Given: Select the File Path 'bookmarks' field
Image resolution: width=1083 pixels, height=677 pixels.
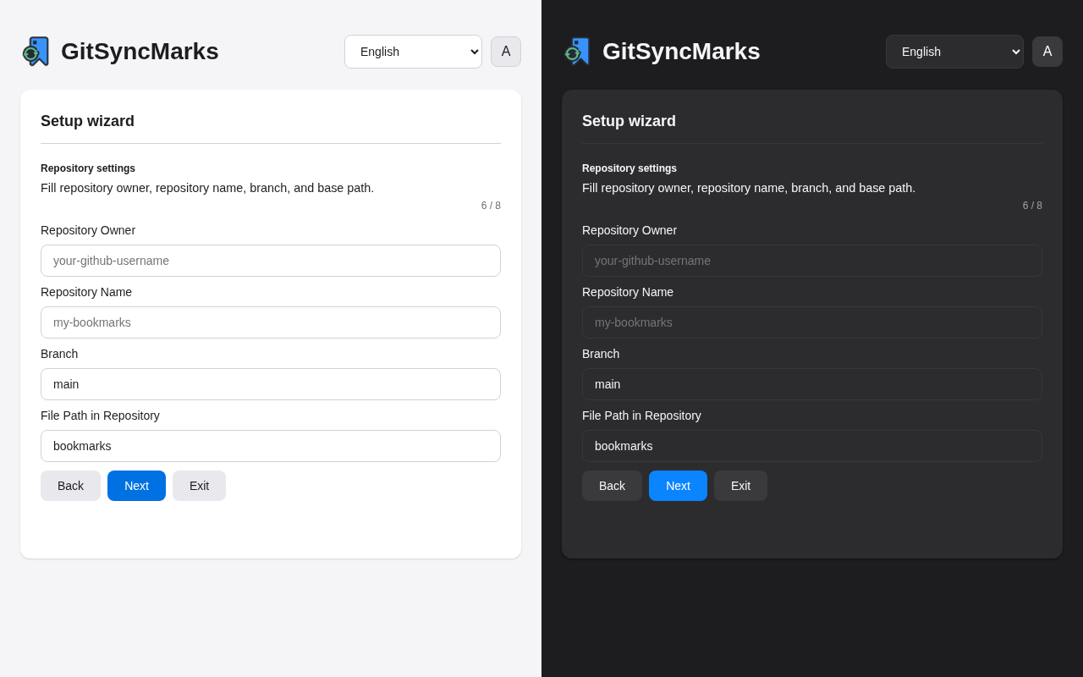Looking at the screenshot, I should point(271,446).
